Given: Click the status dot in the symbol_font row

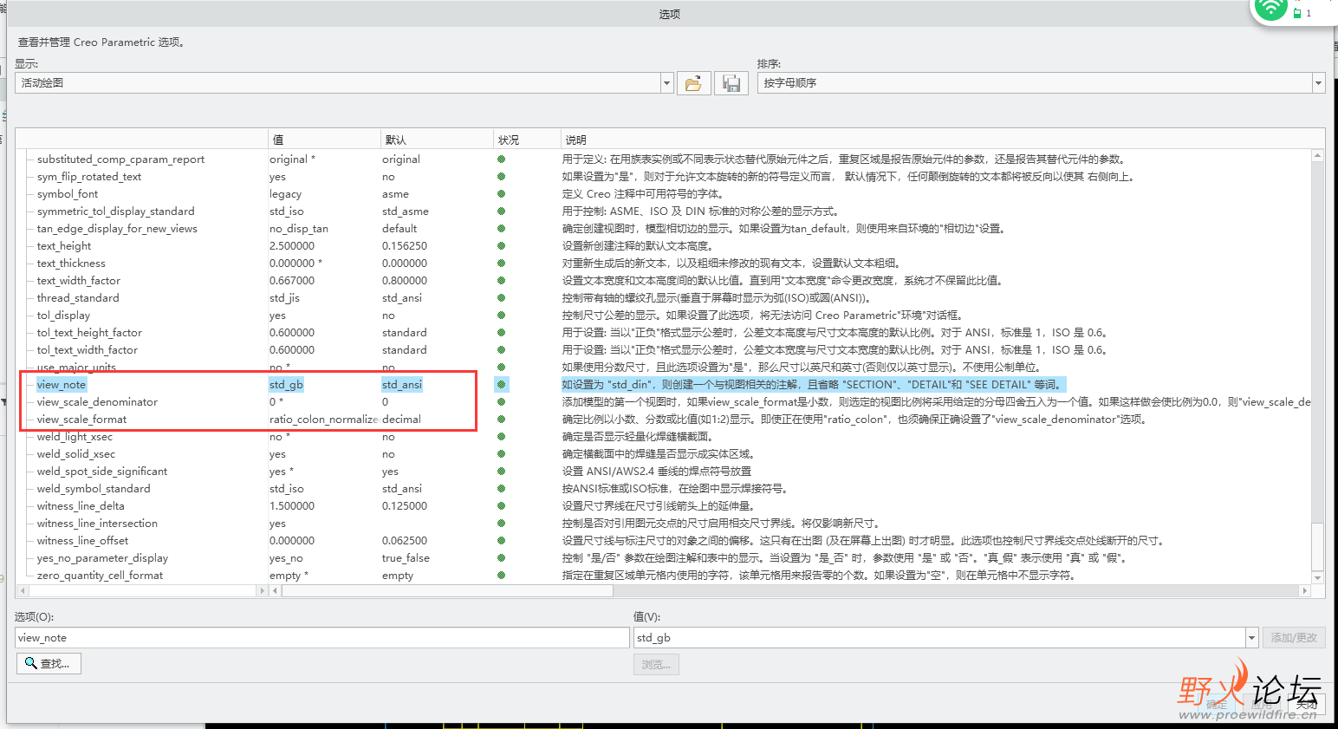Looking at the screenshot, I should click(501, 193).
